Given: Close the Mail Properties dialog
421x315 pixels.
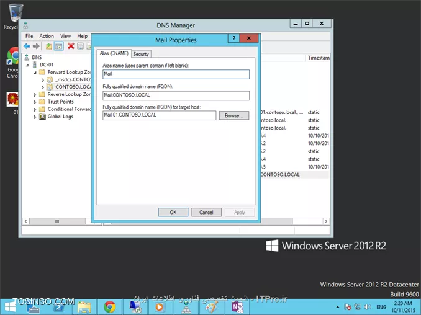Looking at the screenshot, I should pos(249,38).
